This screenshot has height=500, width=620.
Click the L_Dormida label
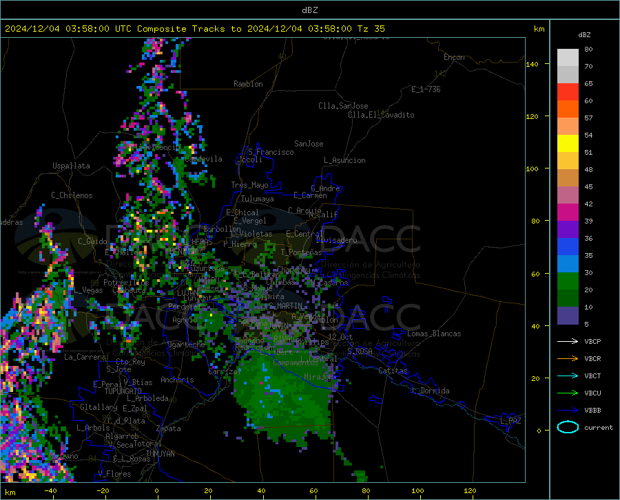click(x=430, y=391)
